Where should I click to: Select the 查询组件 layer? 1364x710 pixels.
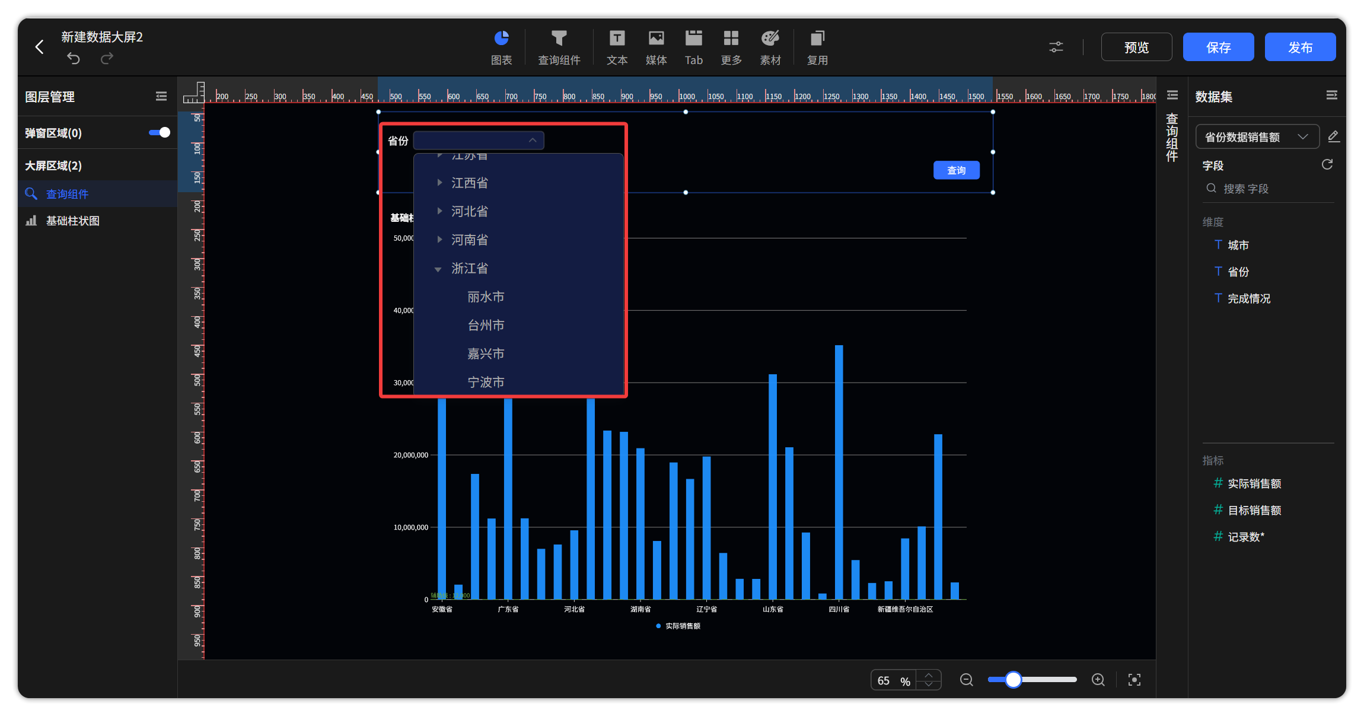pos(98,194)
